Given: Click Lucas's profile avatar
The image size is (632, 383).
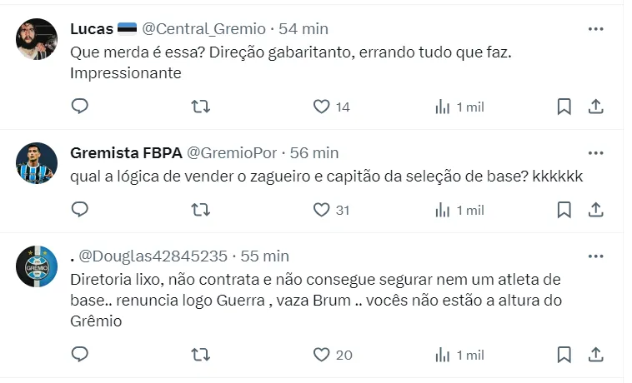Looking at the screenshot, I should [x=37, y=39].
